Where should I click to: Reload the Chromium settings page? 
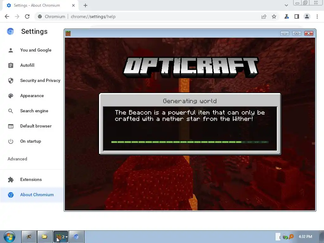[x=27, y=16]
